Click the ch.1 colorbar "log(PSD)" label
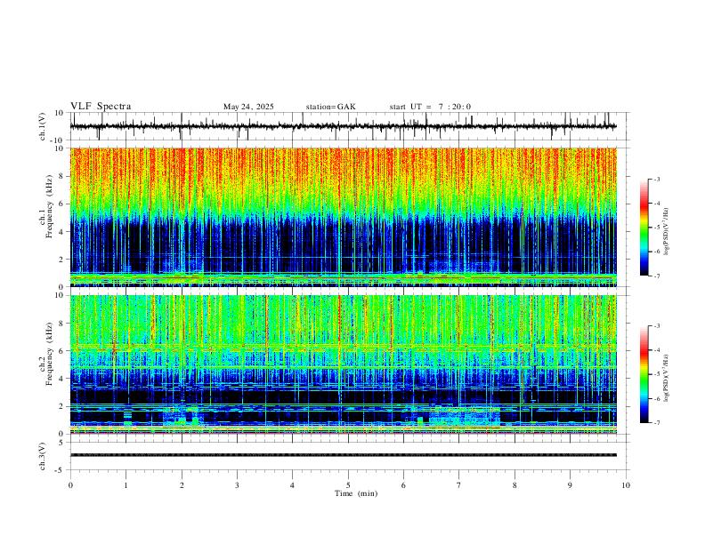Image resolution: width=705 pixels, height=544 pixels. click(x=666, y=231)
